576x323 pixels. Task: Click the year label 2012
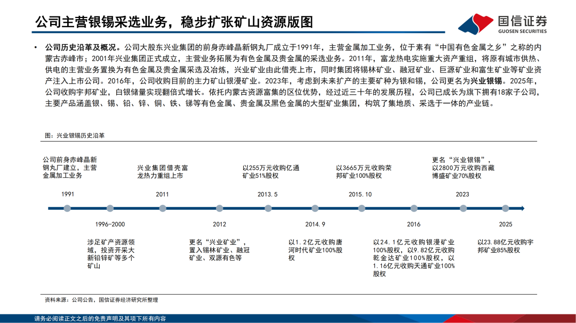tap(219, 225)
